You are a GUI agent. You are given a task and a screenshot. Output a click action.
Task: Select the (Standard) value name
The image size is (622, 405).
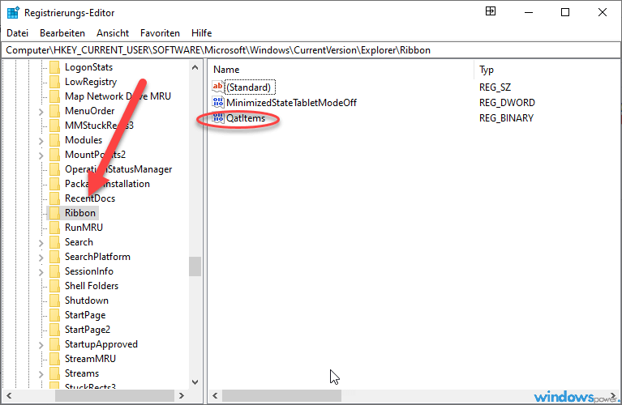(249, 87)
